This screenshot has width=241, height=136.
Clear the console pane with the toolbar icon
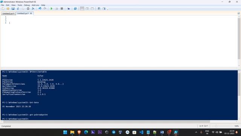click(33, 9)
